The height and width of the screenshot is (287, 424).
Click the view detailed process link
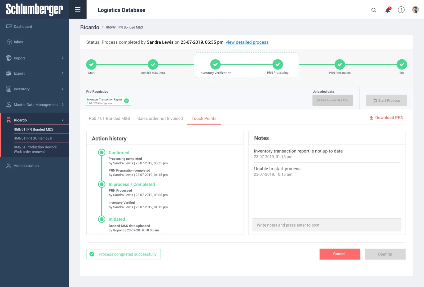(x=247, y=42)
